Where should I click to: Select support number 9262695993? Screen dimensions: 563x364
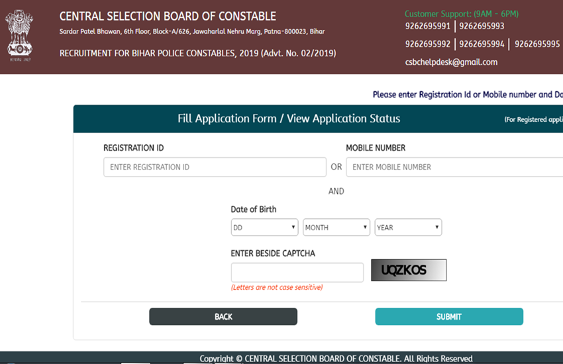(482, 26)
